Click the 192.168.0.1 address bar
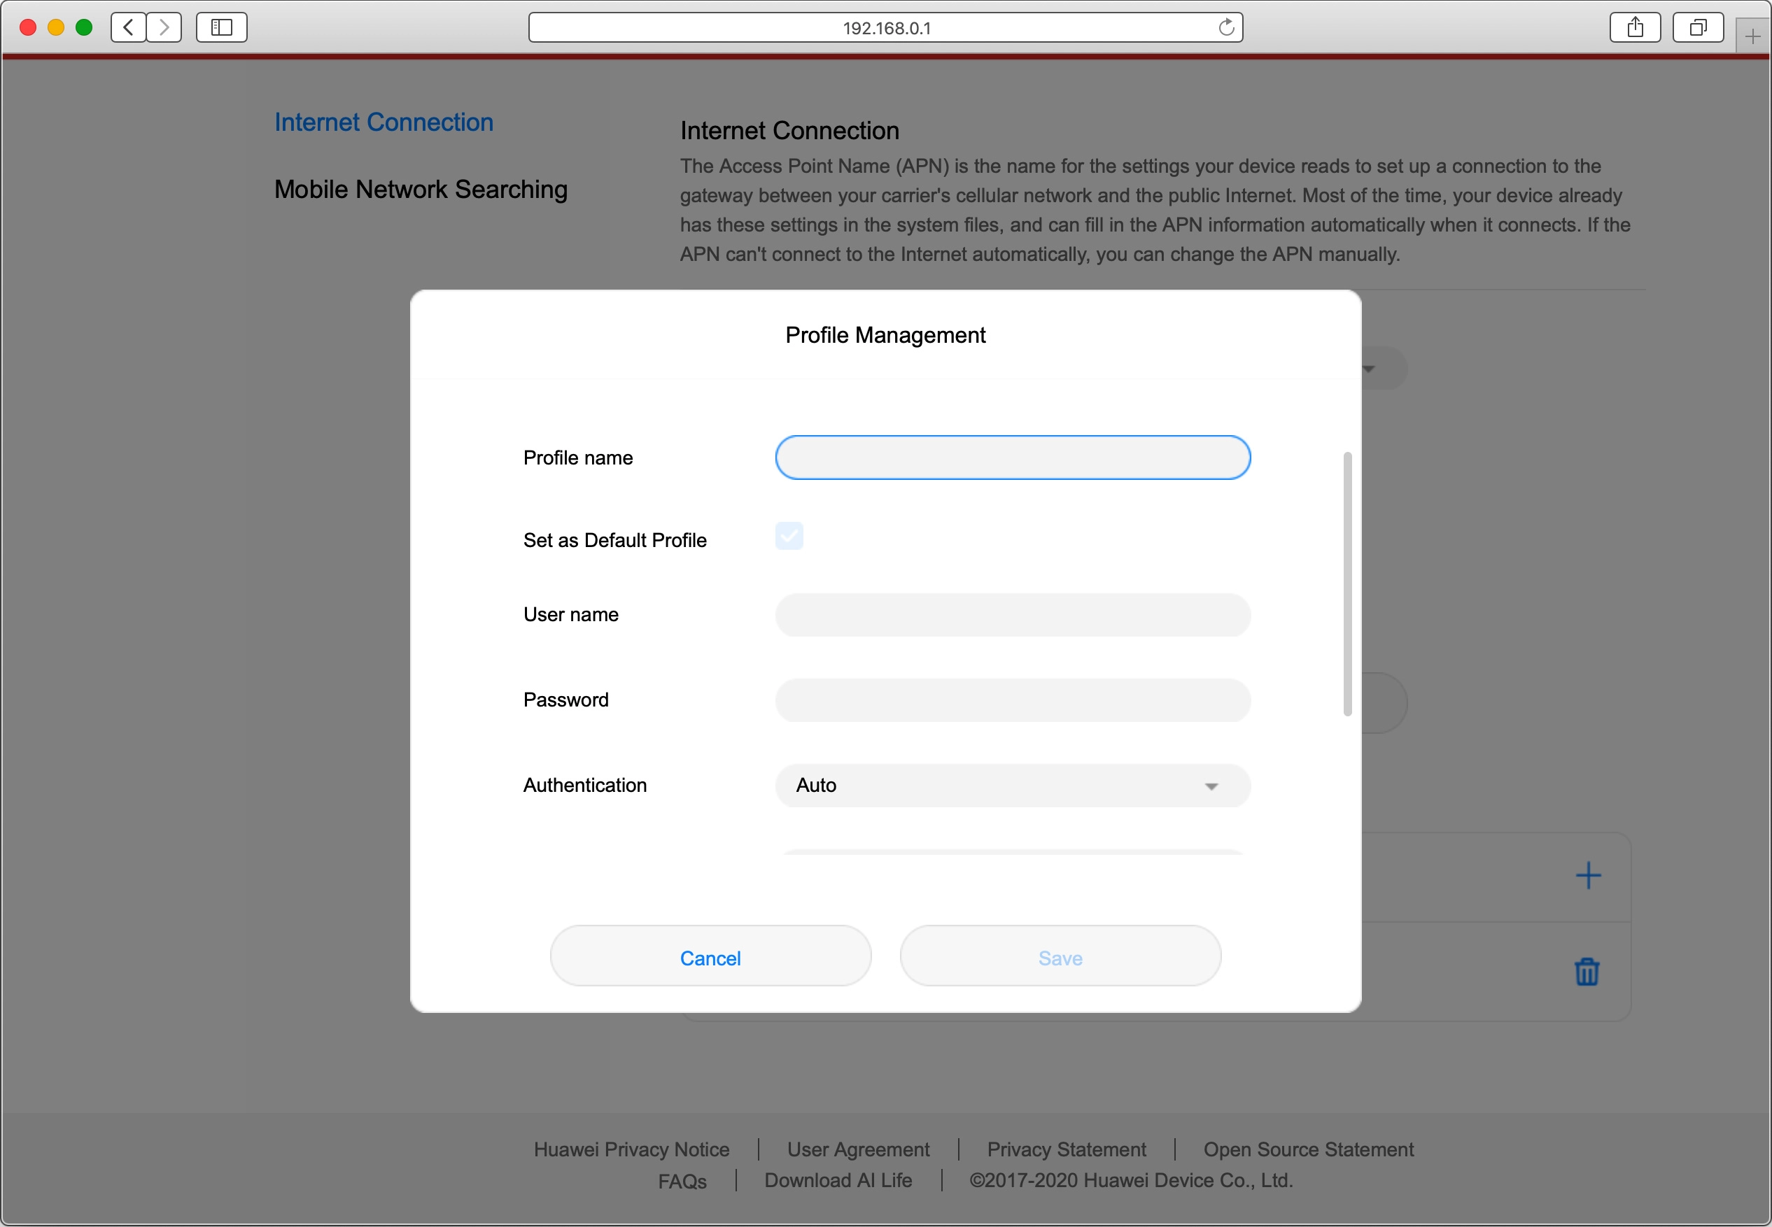Viewport: 1772px width, 1227px height. pyautogui.click(x=885, y=28)
